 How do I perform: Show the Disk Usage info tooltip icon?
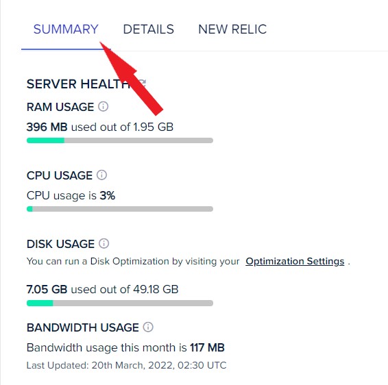click(104, 244)
